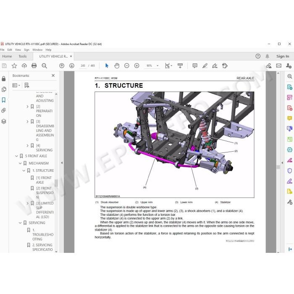Open the sign document tool
The width and height of the screenshot is (294, 294).
tap(215, 66)
